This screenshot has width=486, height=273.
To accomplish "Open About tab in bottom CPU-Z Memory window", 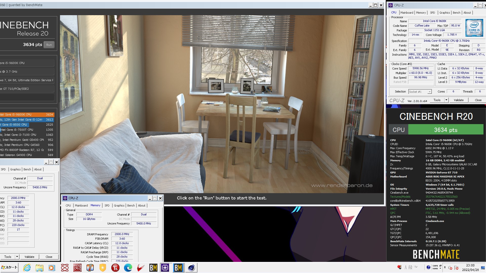I will [x=142, y=206].
